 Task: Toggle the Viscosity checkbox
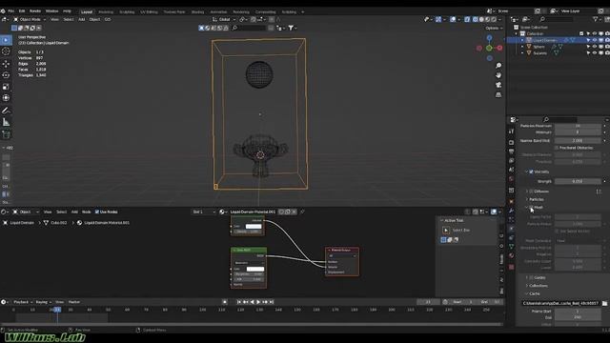pyautogui.click(x=532, y=171)
